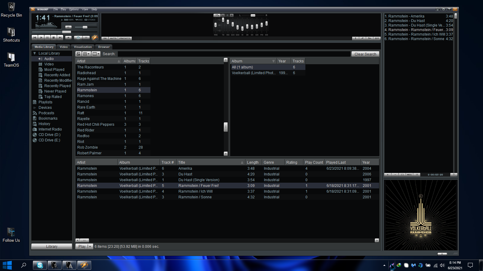483x271 pixels.
Task: Click the crossfade button above the equalizer
Action: (x=217, y=15)
